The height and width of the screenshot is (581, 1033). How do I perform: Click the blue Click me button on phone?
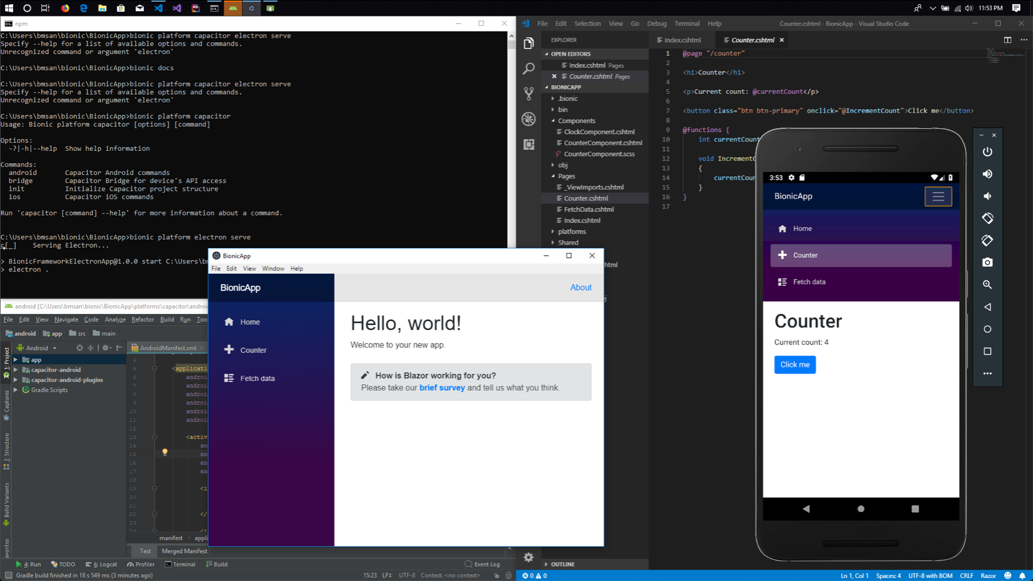[x=795, y=364]
